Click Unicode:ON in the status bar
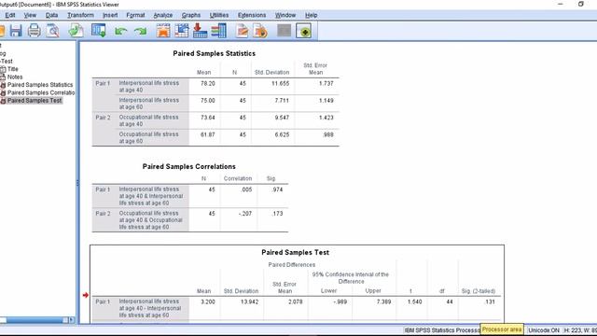Viewport: 597px width, 336px height. (544, 330)
